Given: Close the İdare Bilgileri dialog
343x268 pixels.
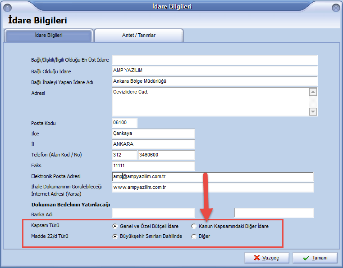Looking at the screenshot, I should (x=335, y=7).
